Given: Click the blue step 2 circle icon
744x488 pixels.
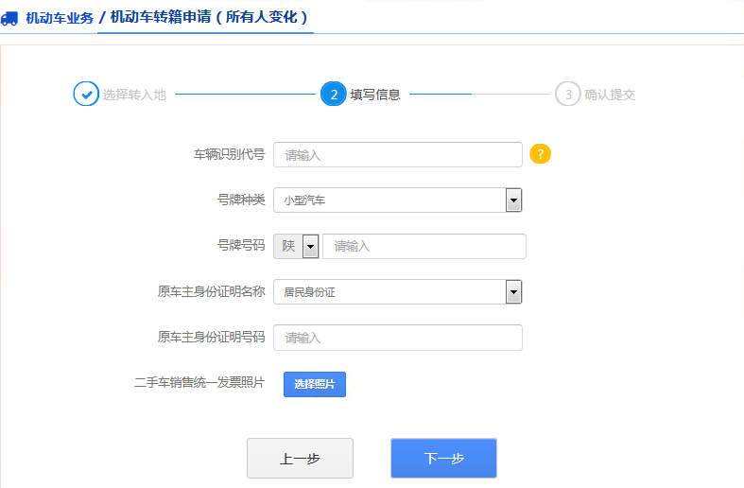Looking at the screenshot, I should [x=334, y=95].
